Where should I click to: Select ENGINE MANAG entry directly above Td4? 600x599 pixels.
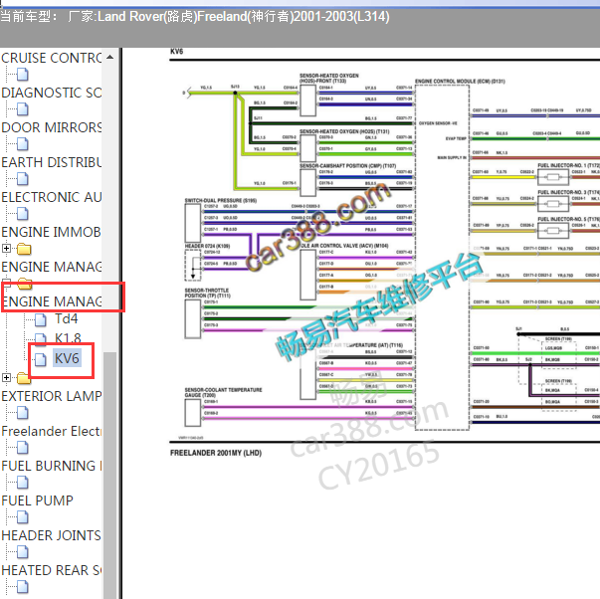point(52,302)
